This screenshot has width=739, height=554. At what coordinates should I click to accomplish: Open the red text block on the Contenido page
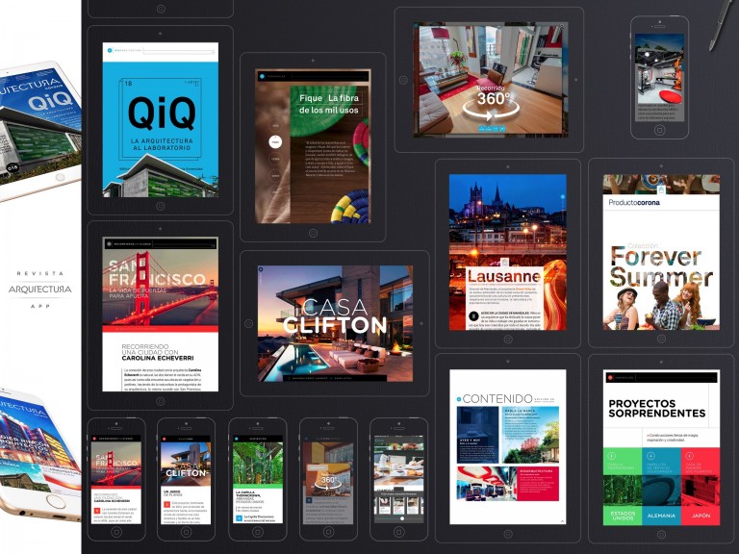[x=538, y=484]
